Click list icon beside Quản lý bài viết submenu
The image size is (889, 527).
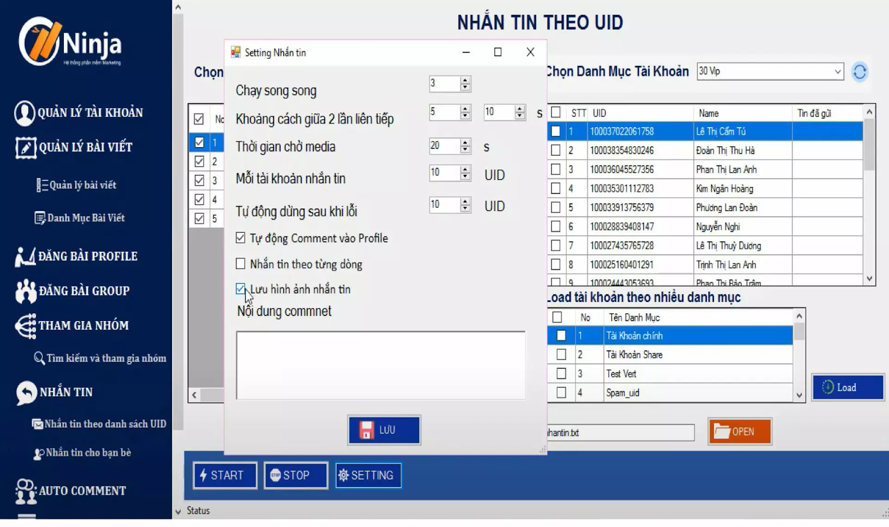pos(42,185)
